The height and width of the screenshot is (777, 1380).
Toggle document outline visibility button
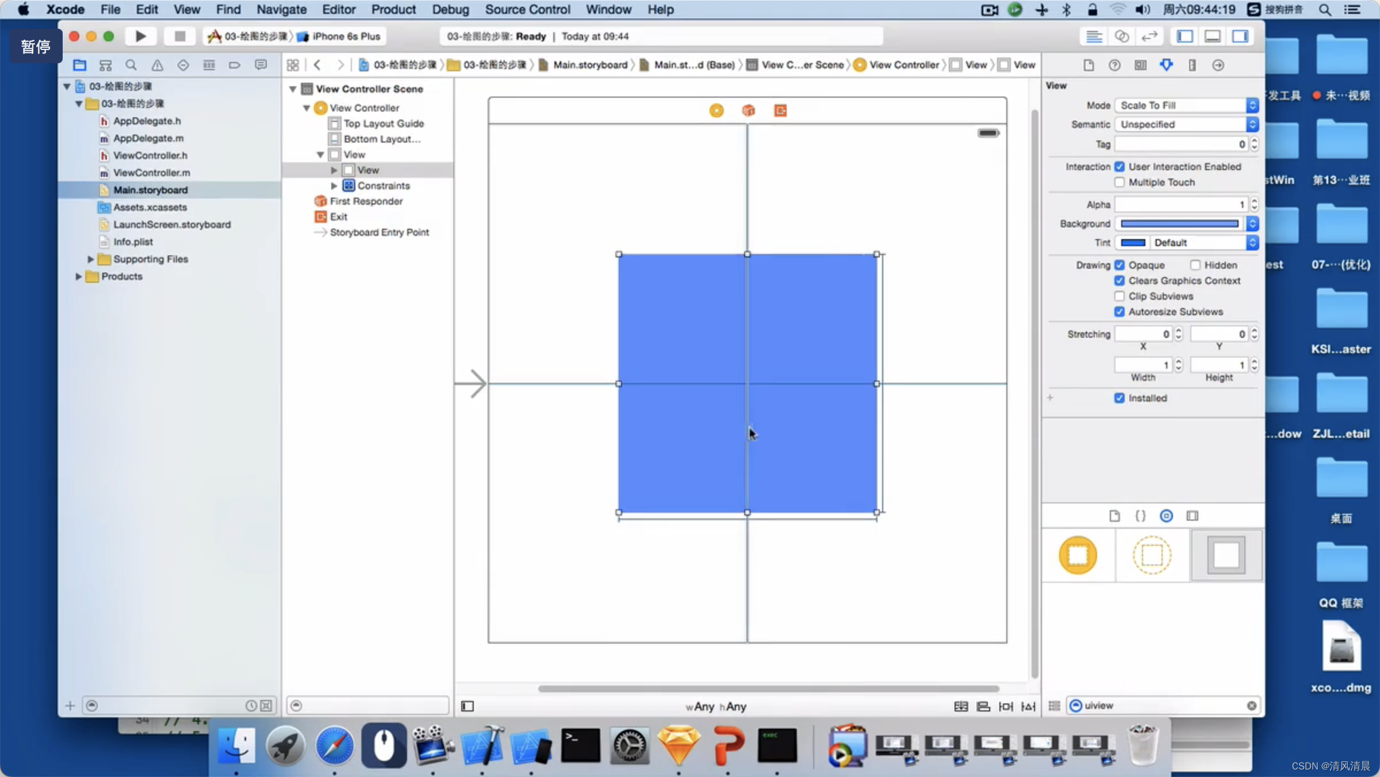pos(467,706)
